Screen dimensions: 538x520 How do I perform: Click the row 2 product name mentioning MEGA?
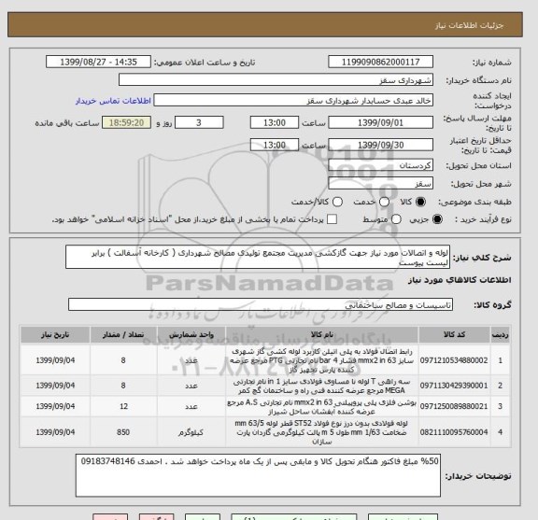click(322, 386)
